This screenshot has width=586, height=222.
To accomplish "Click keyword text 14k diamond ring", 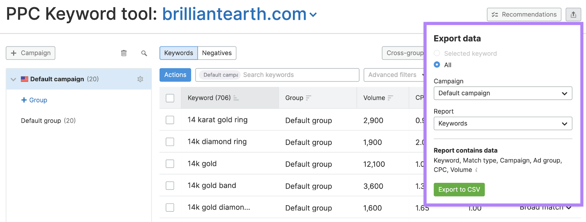I will [x=217, y=142].
